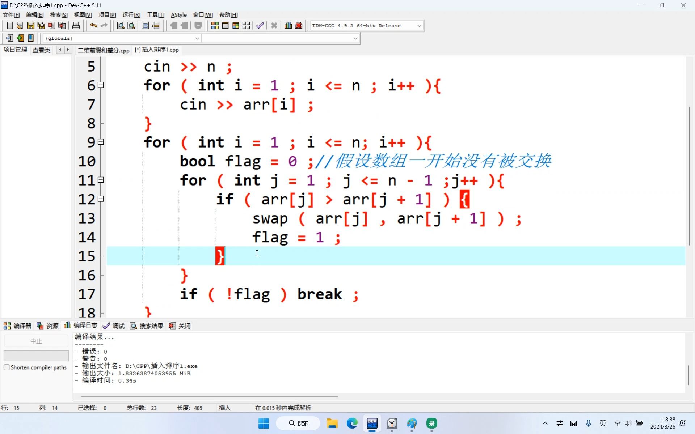Click the Go to function toolbar icon

(145, 26)
